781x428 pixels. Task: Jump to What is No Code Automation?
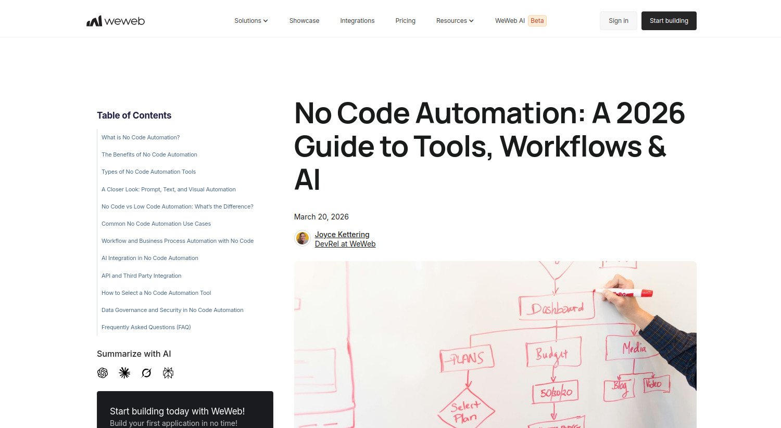coord(141,137)
